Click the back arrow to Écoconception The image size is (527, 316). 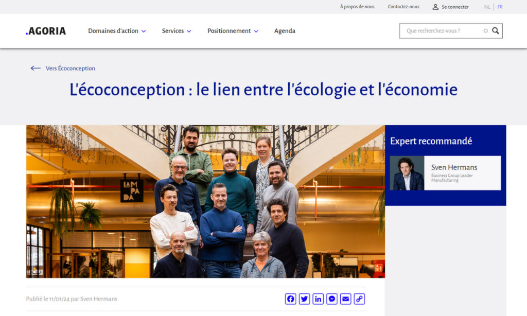click(36, 68)
